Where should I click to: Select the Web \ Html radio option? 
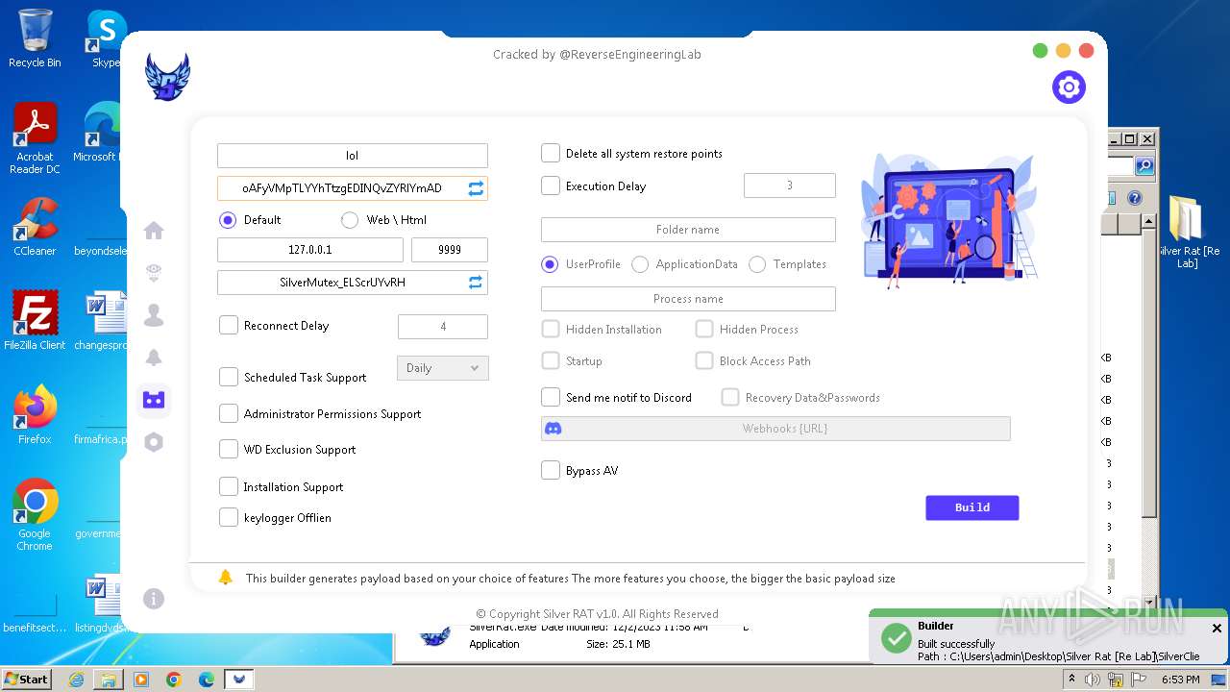(350, 220)
